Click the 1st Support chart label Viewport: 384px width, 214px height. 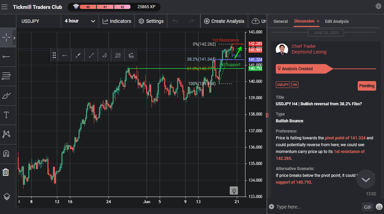230,64
